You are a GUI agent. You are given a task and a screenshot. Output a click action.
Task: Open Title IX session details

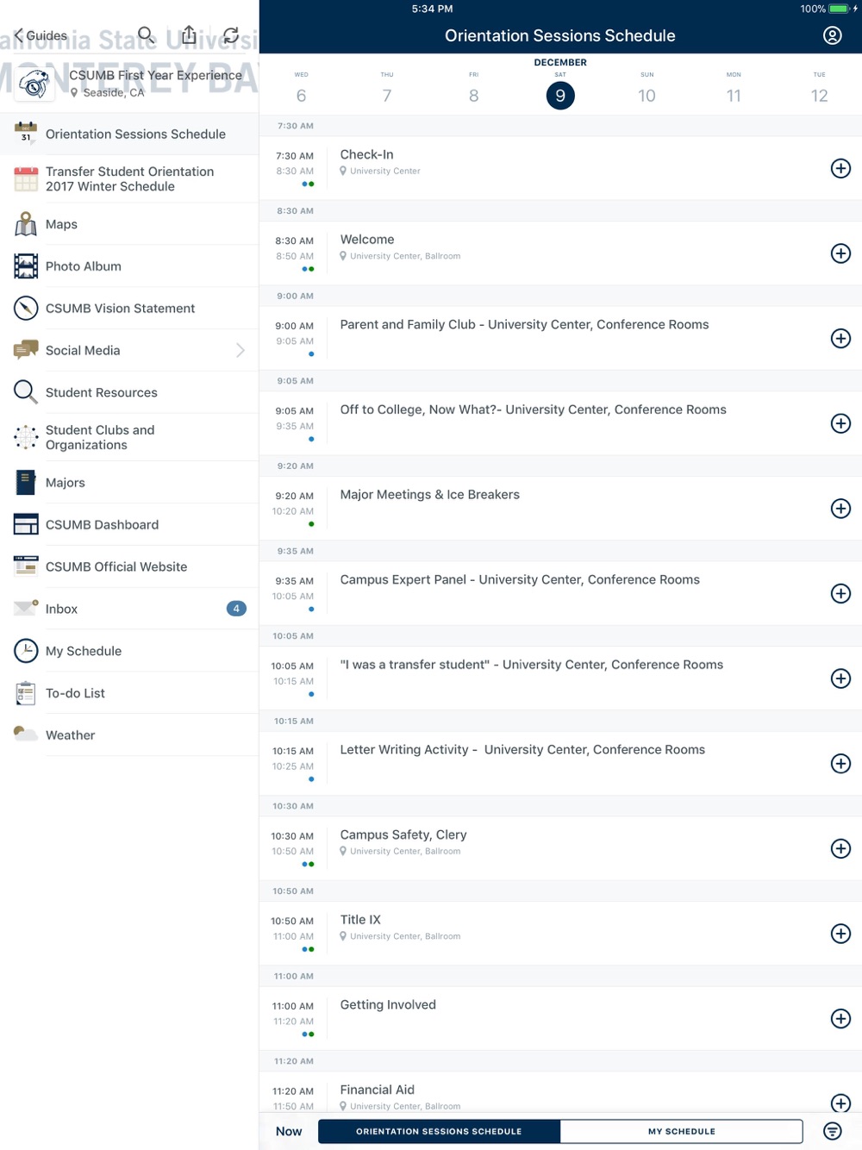tap(560, 934)
